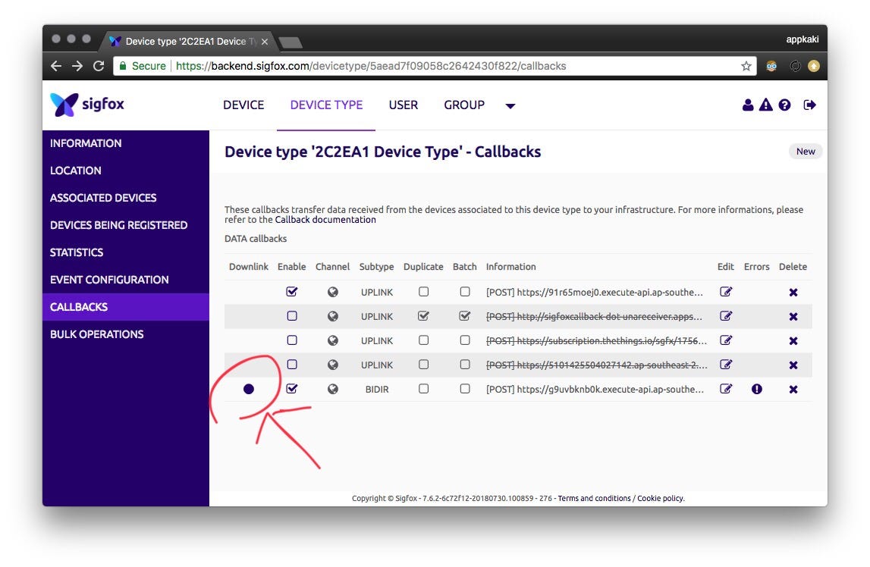
Task: Open a new browser tab
Action: pos(291,42)
